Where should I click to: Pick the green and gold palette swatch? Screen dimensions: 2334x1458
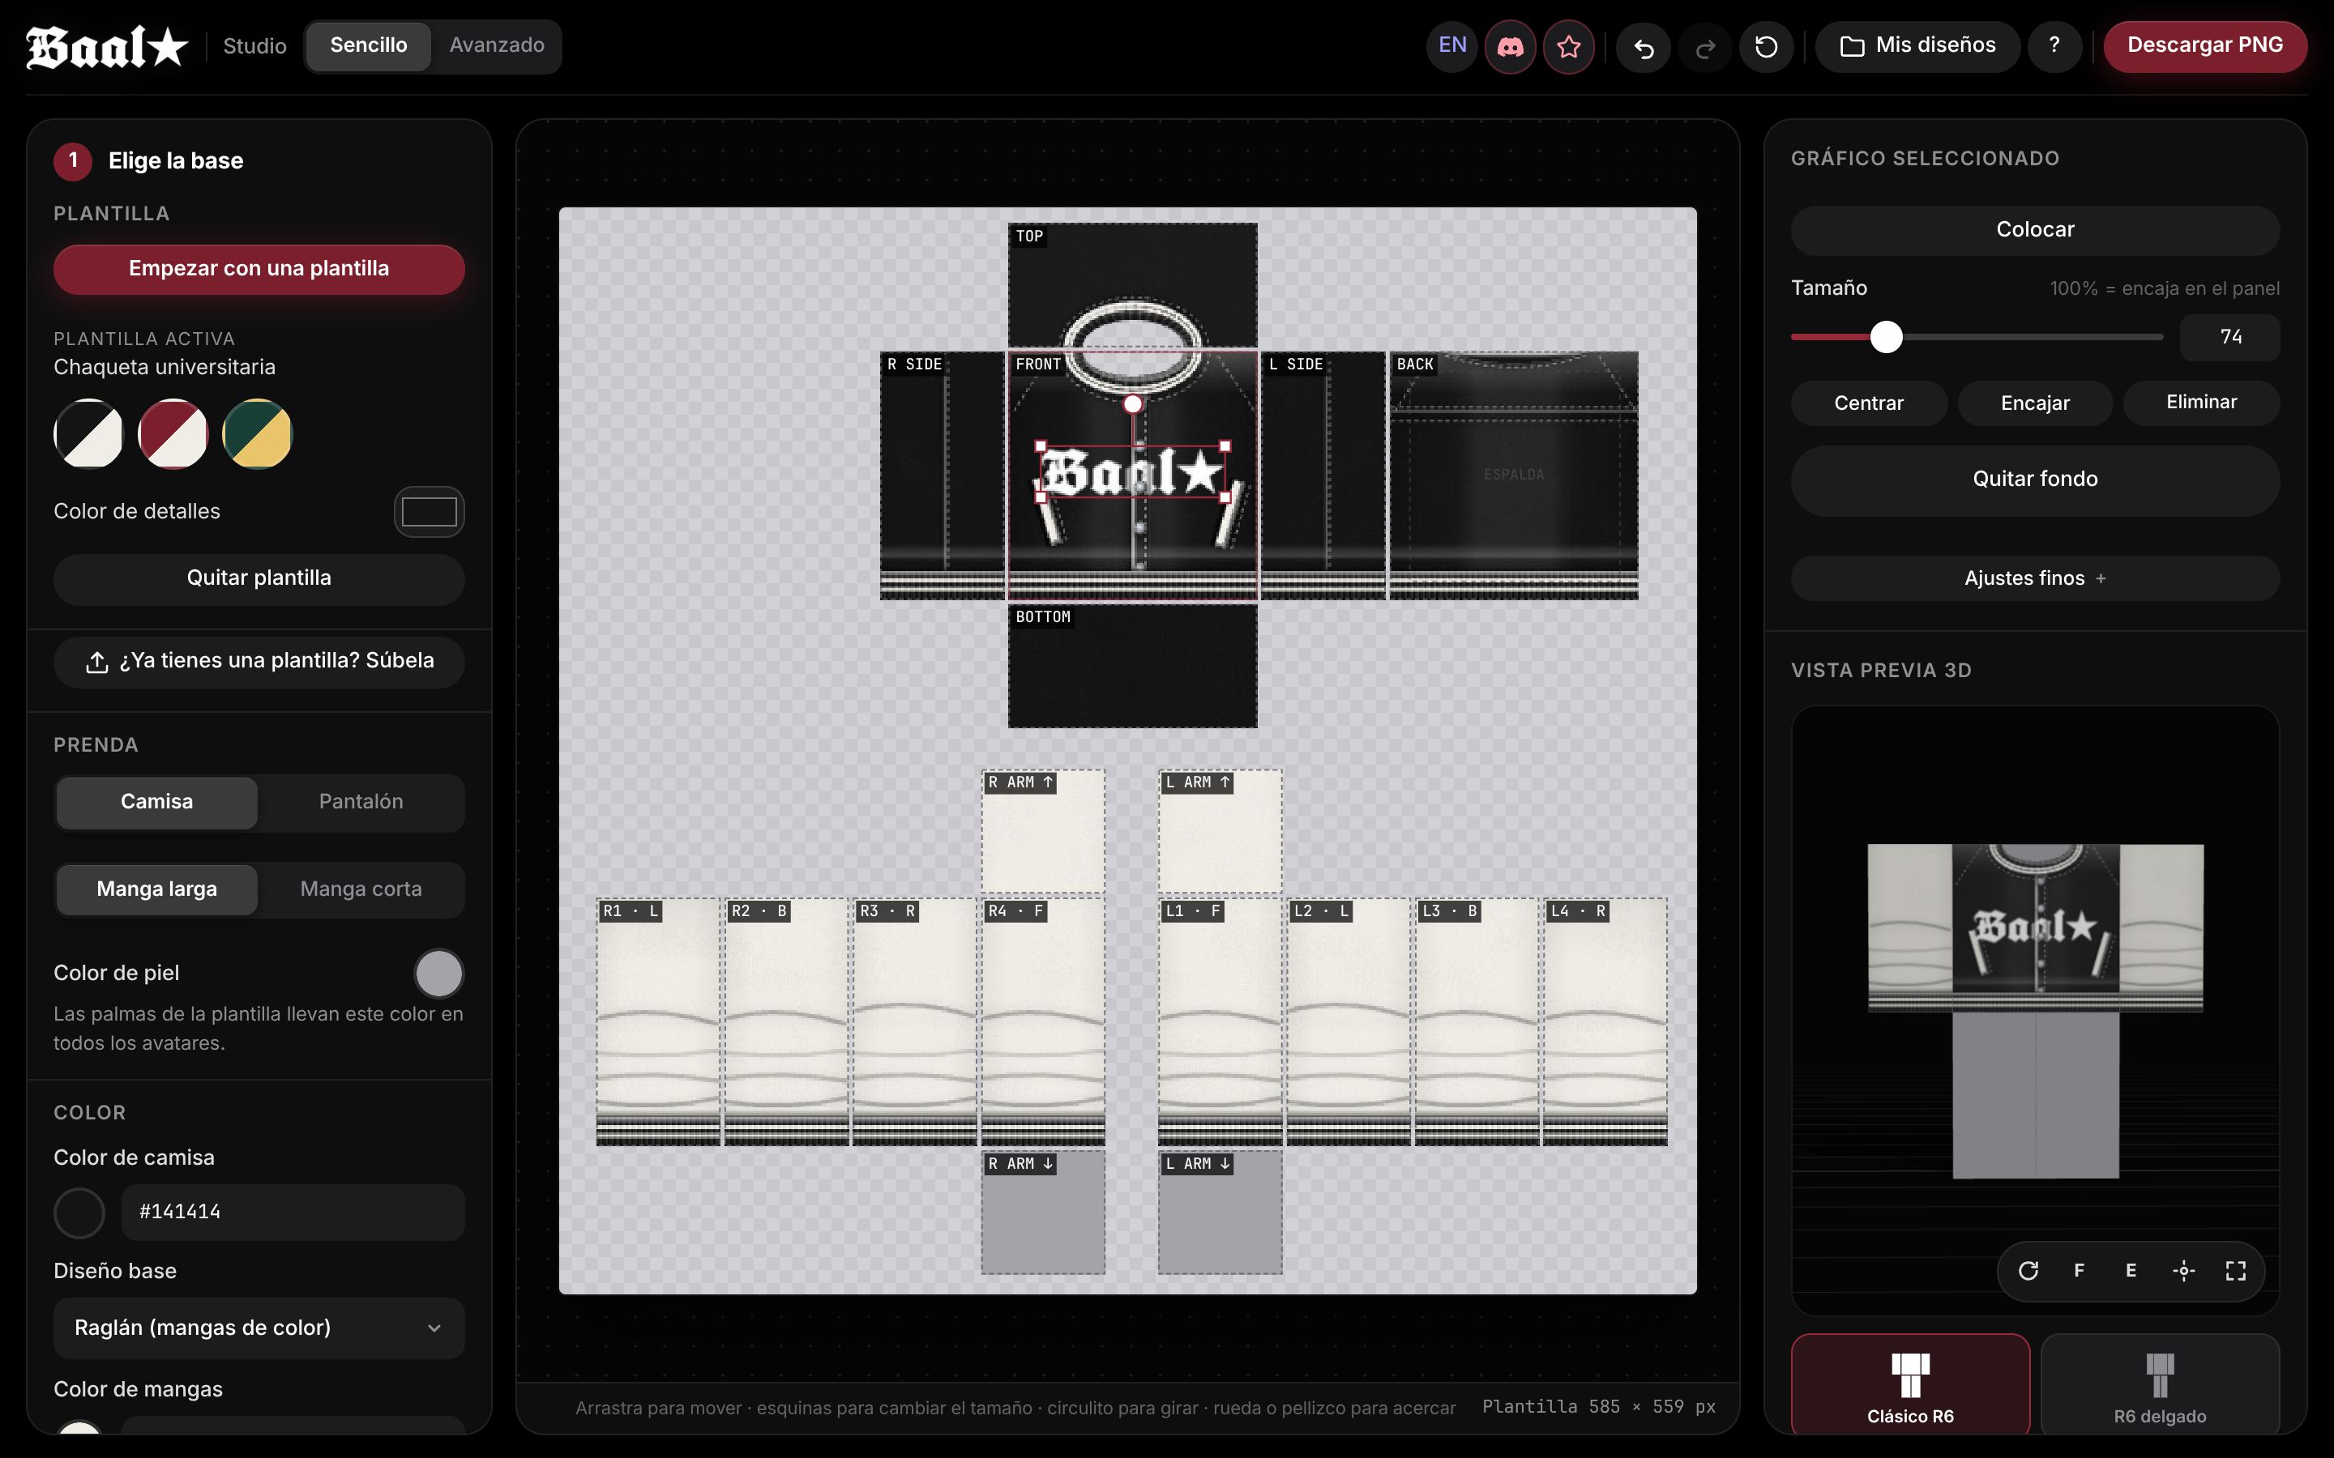[258, 434]
